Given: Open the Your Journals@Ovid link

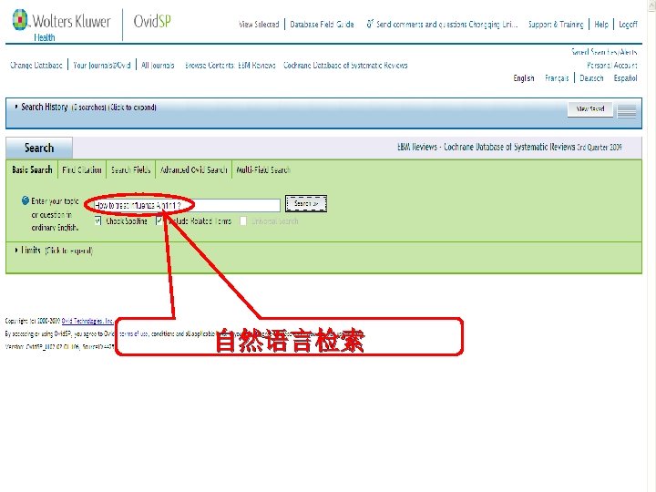Looking at the screenshot, I should point(102,66).
